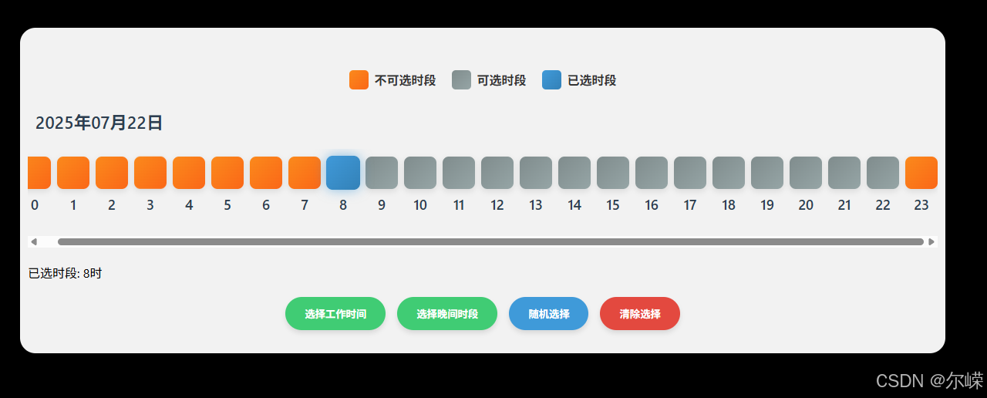
Task: Select the orange 2 o'clock slot
Action: (x=112, y=173)
